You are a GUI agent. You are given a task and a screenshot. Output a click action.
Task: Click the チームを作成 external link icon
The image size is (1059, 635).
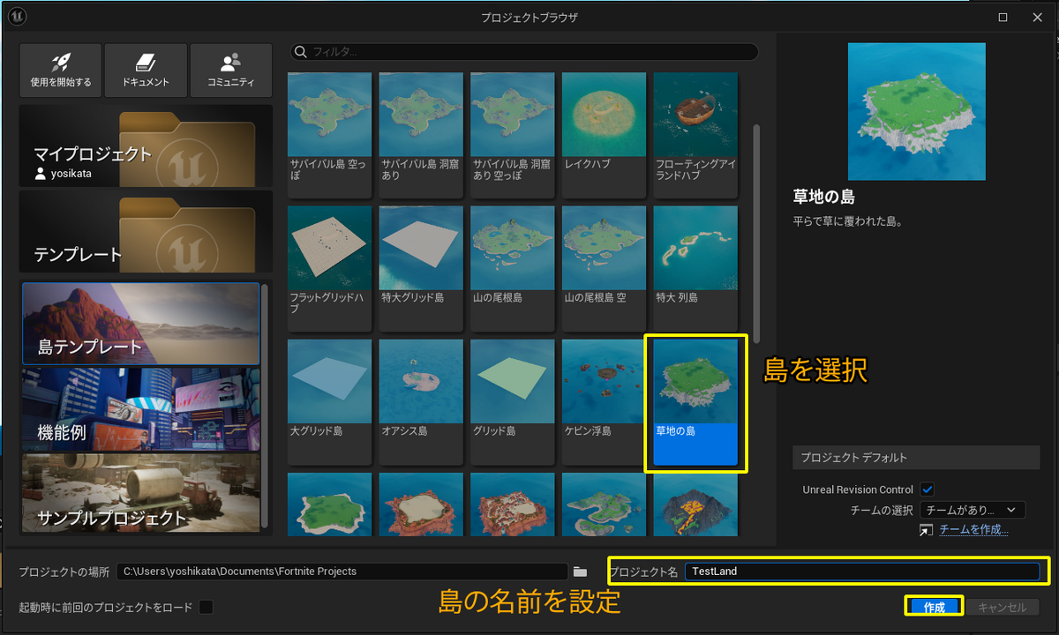tap(925, 530)
